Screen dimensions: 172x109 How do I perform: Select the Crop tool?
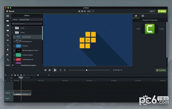(x=85, y=11)
